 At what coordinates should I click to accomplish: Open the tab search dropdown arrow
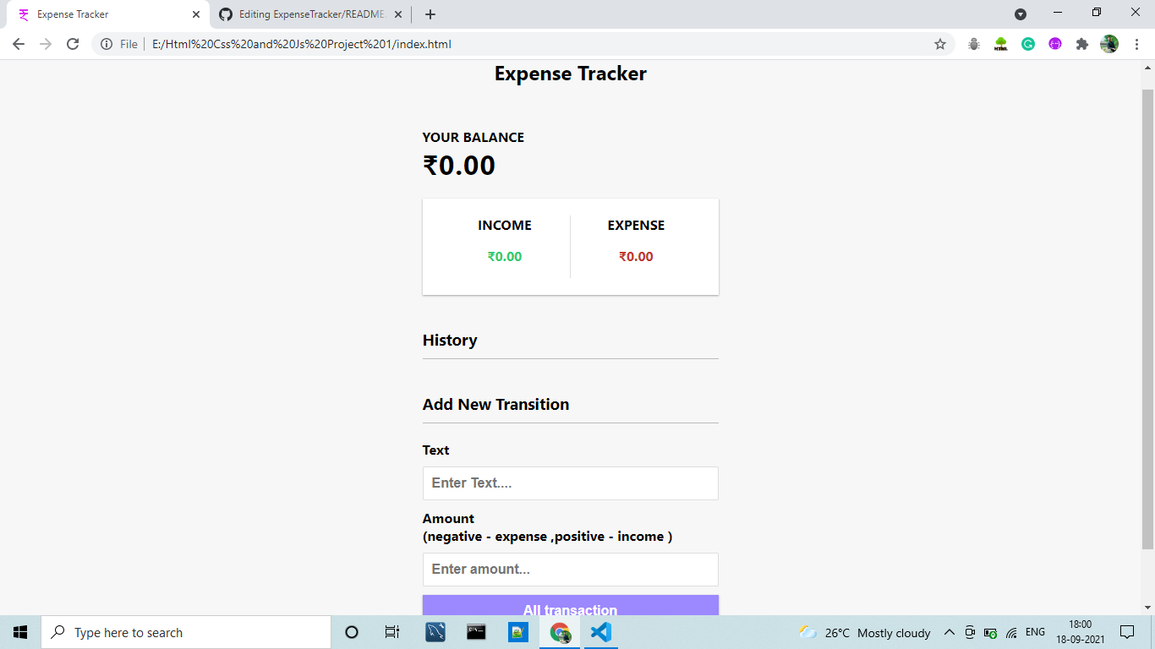pos(1021,14)
